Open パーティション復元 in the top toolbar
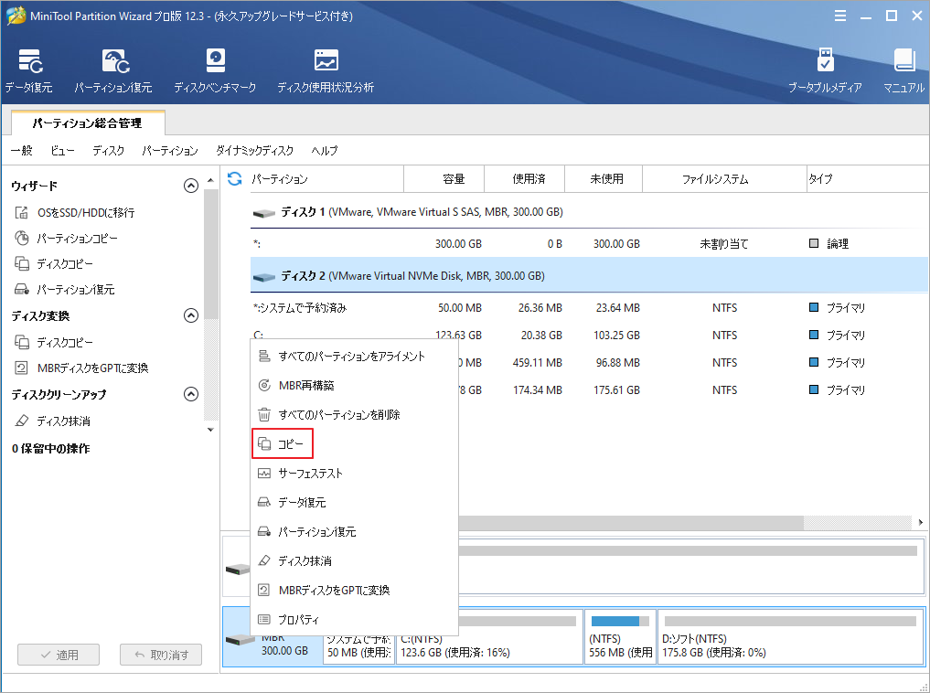930x693 pixels. (112, 71)
